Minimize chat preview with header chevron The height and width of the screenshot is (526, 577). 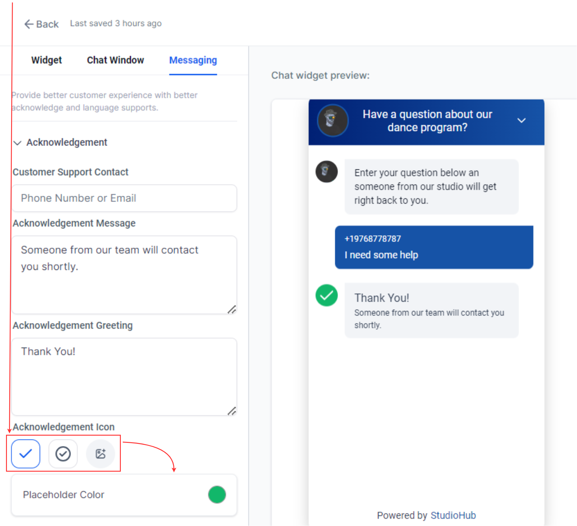[521, 120]
